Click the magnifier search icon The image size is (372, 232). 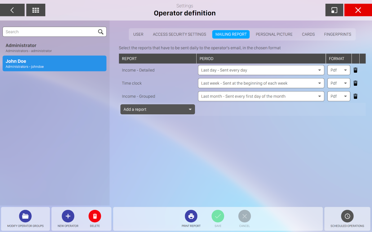[x=101, y=32]
